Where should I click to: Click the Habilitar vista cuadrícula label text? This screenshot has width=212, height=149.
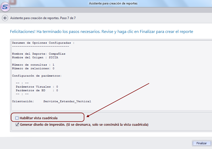coord(38,118)
